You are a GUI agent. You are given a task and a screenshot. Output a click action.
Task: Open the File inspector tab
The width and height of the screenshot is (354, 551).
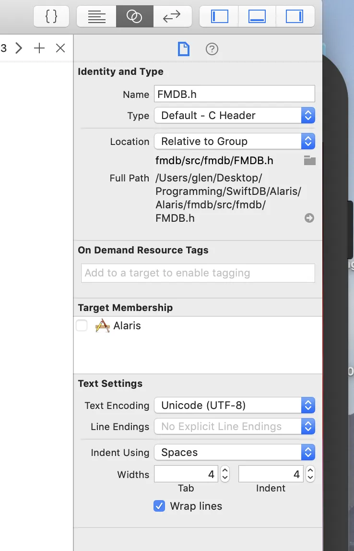pyautogui.click(x=184, y=49)
